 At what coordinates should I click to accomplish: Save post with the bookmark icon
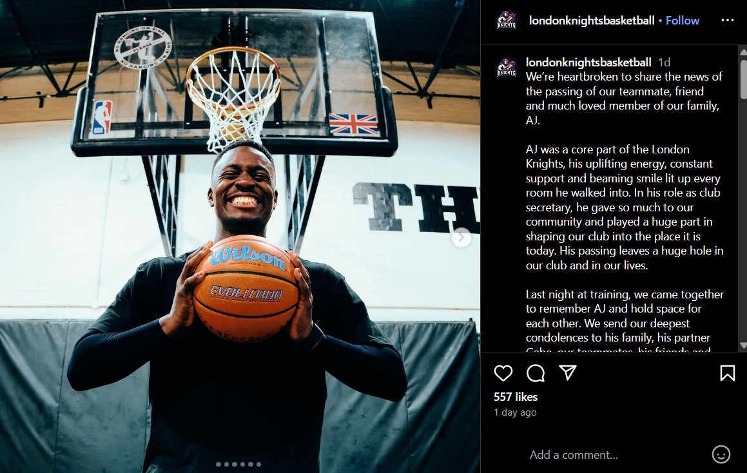(x=728, y=373)
